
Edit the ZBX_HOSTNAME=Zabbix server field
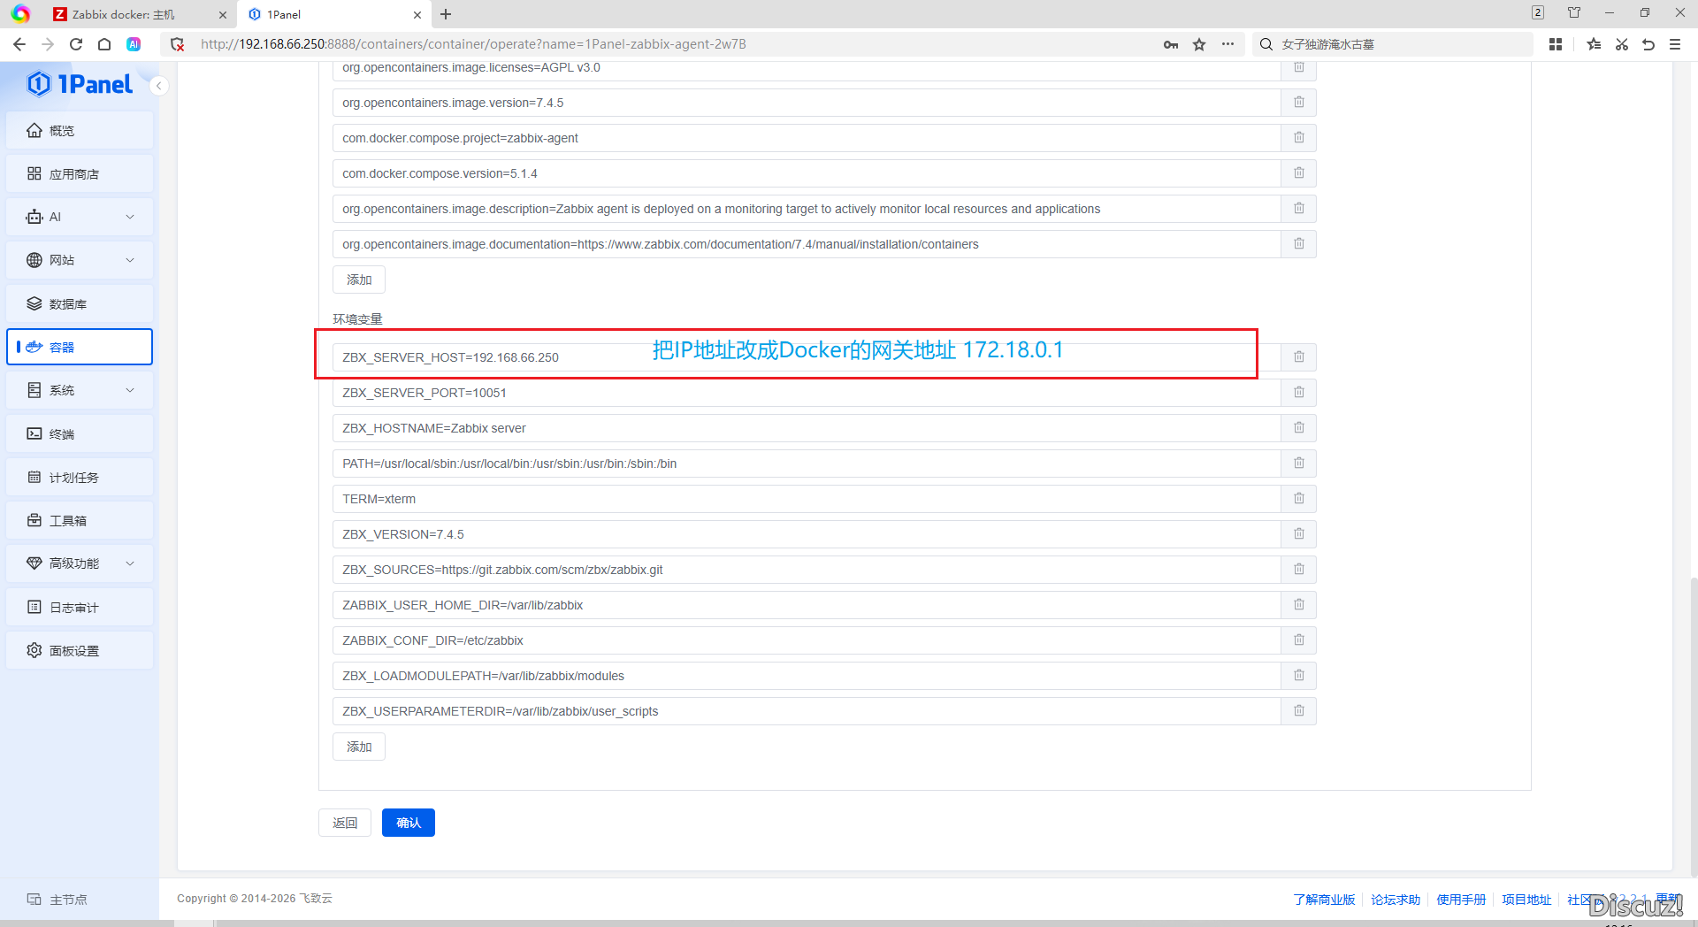(807, 428)
